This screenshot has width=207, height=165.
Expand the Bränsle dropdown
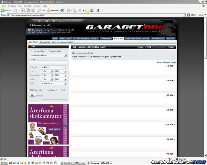(54, 67)
